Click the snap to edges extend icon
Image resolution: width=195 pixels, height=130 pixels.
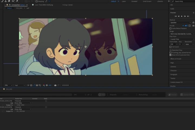pos(46,1)
